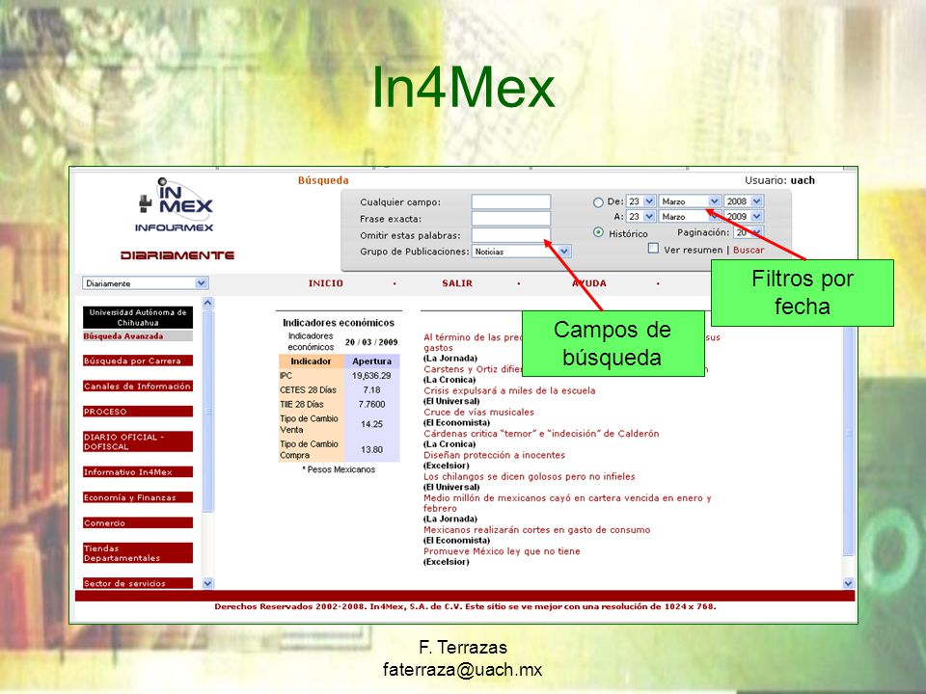This screenshot has height=694, width=926.
Task: Click the Buscar link
Action: click(x=749, y=251)
